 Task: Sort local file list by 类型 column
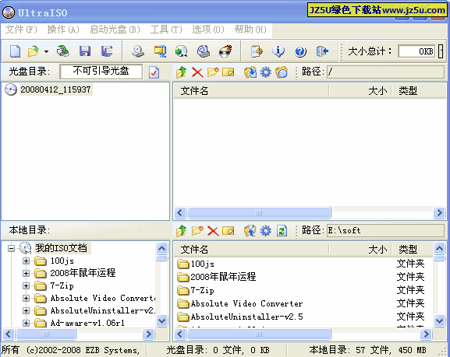[x=413, y=250]
